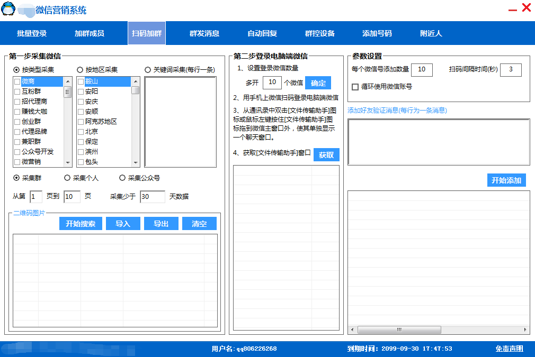Screen dimensions: 535x357
Task: Open the 批量登录 tab
Action: click(32, 33)
